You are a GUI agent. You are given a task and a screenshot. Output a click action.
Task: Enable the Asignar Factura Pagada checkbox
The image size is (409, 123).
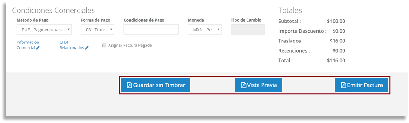tap(104, 46)
